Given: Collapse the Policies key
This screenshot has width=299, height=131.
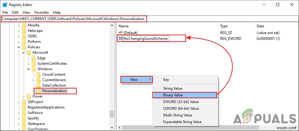Looking at the screenshot, I should point(19,47).
